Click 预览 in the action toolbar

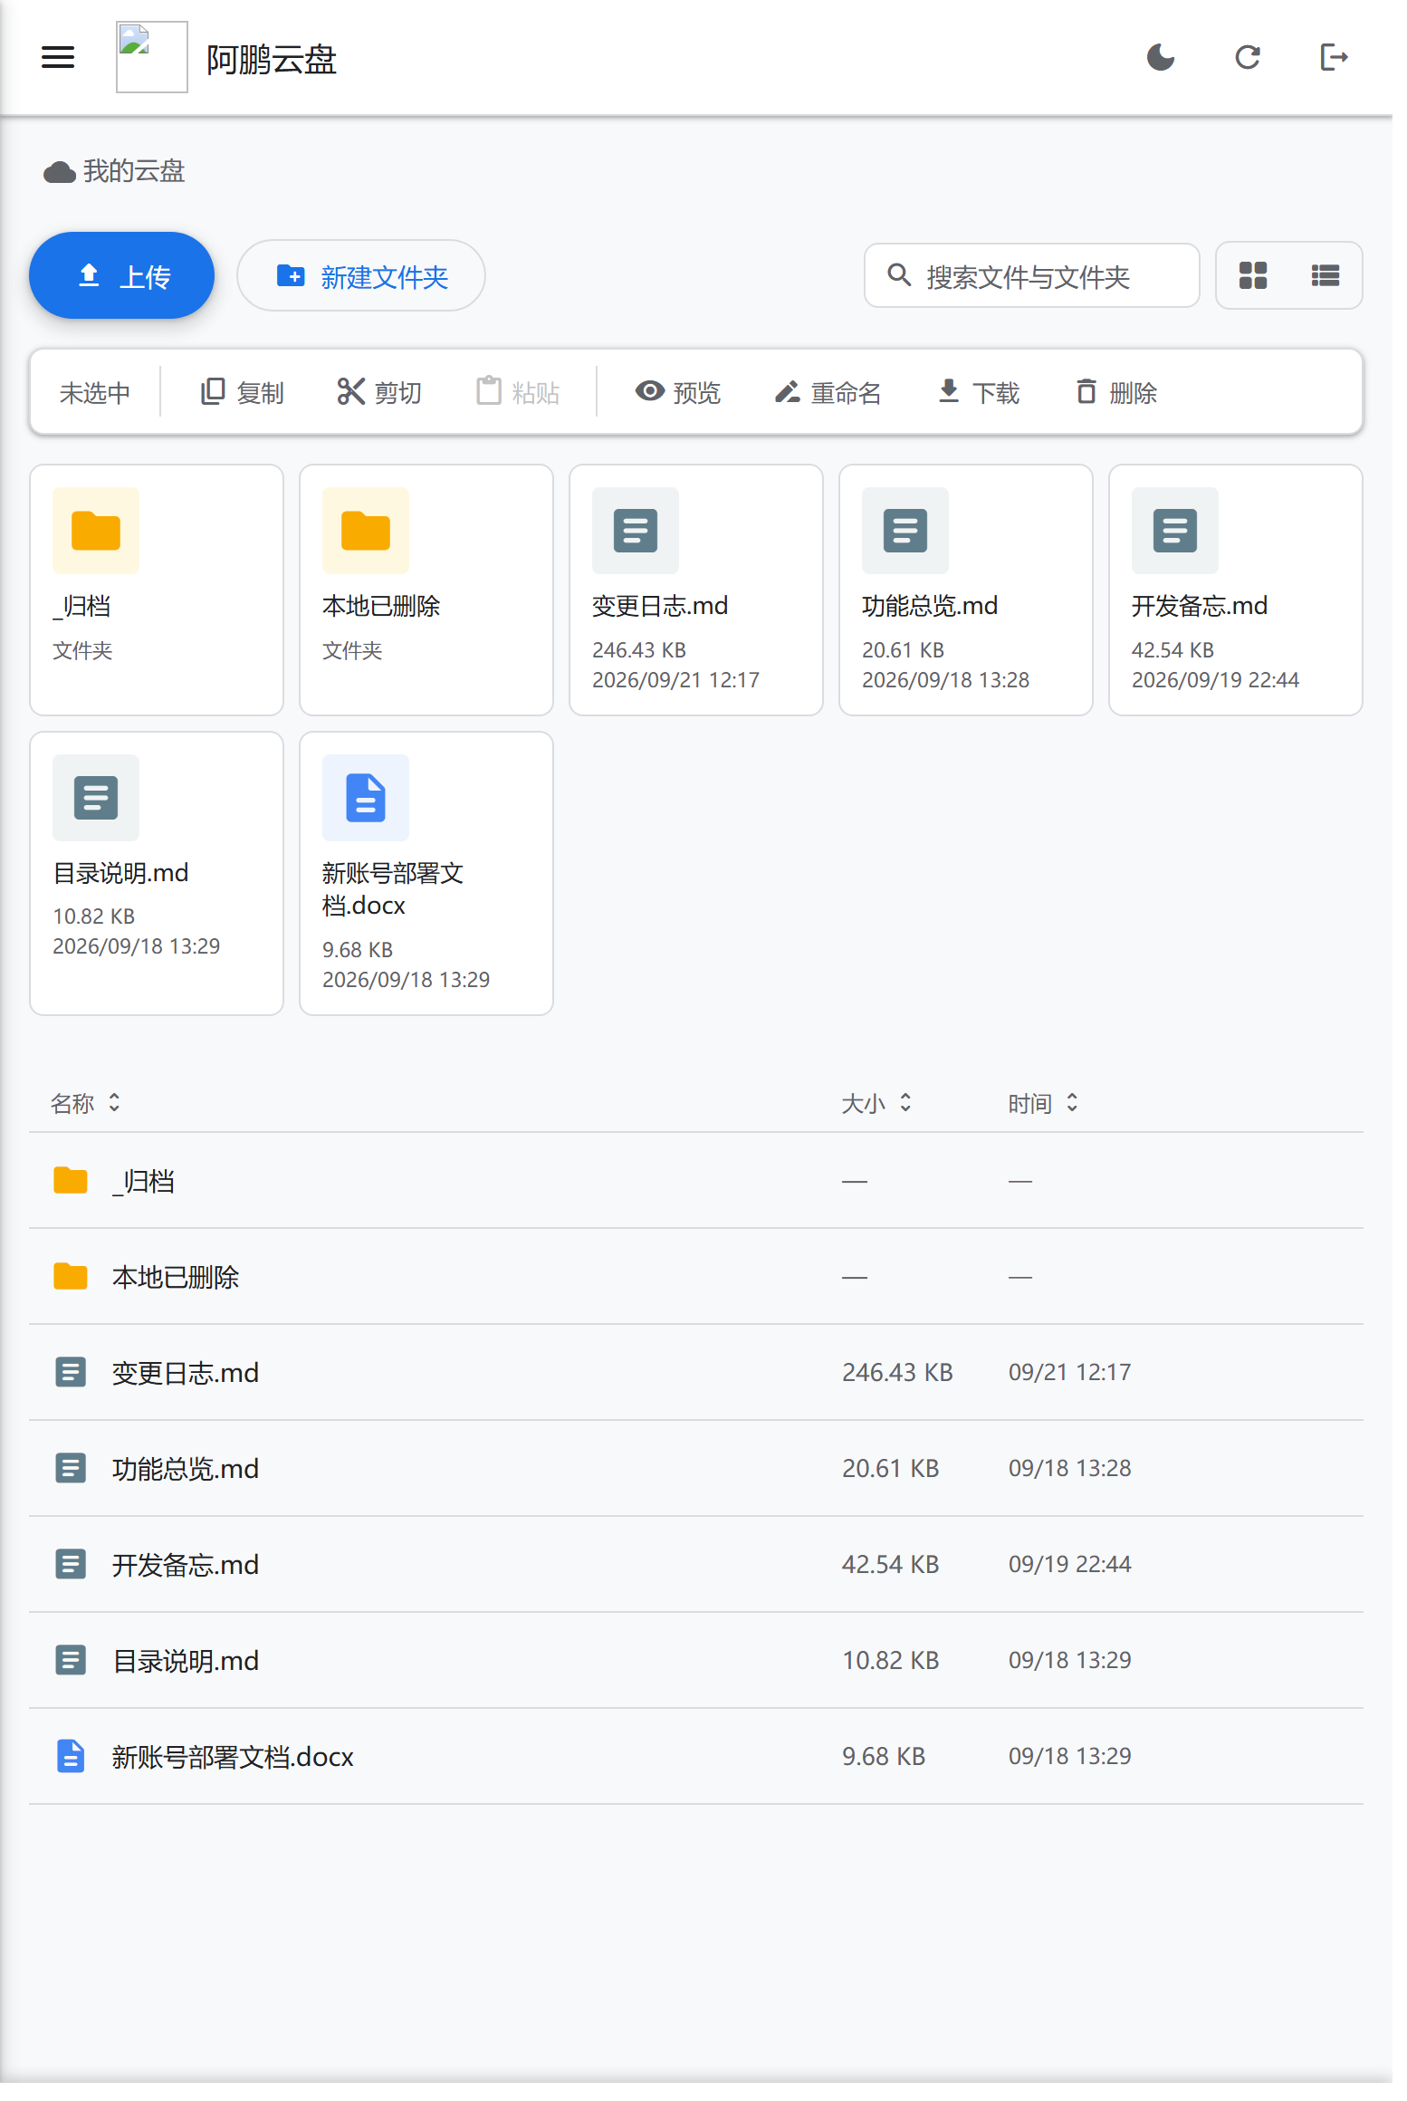678,392
